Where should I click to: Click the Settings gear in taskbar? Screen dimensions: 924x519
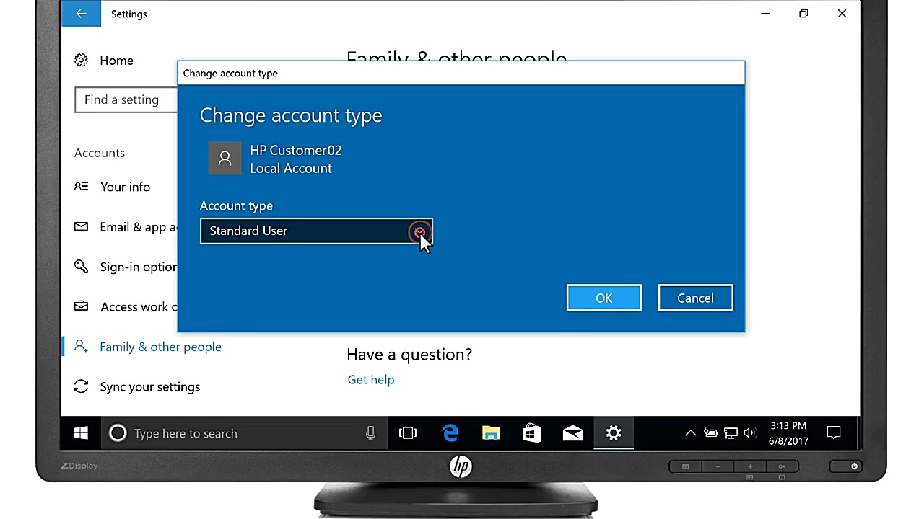[614, 433]
